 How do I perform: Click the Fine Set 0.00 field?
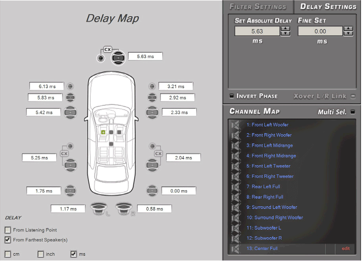point(320,31)
